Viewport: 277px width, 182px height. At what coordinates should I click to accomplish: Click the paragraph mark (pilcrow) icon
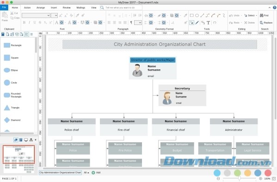[131, 23]
